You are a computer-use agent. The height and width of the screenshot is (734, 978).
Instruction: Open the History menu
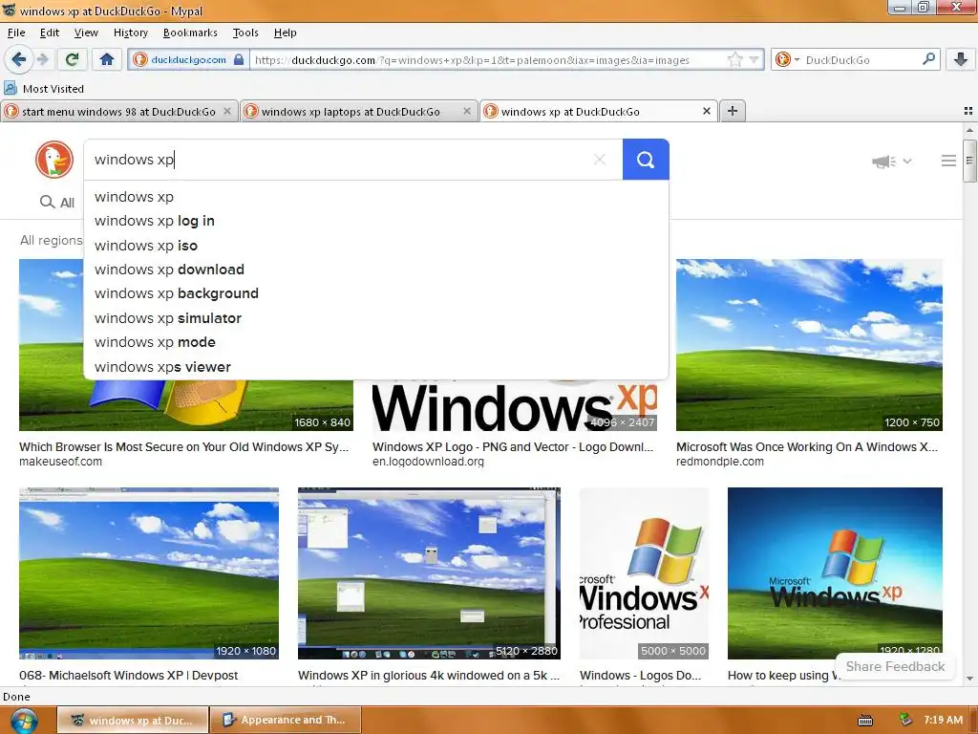pyautogui.click(x=130, y=32)
